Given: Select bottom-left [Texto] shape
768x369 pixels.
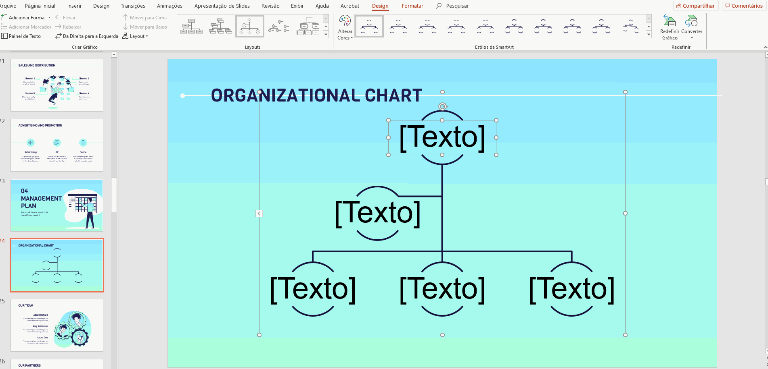Looking at the screenshot, I should point(313,289).
